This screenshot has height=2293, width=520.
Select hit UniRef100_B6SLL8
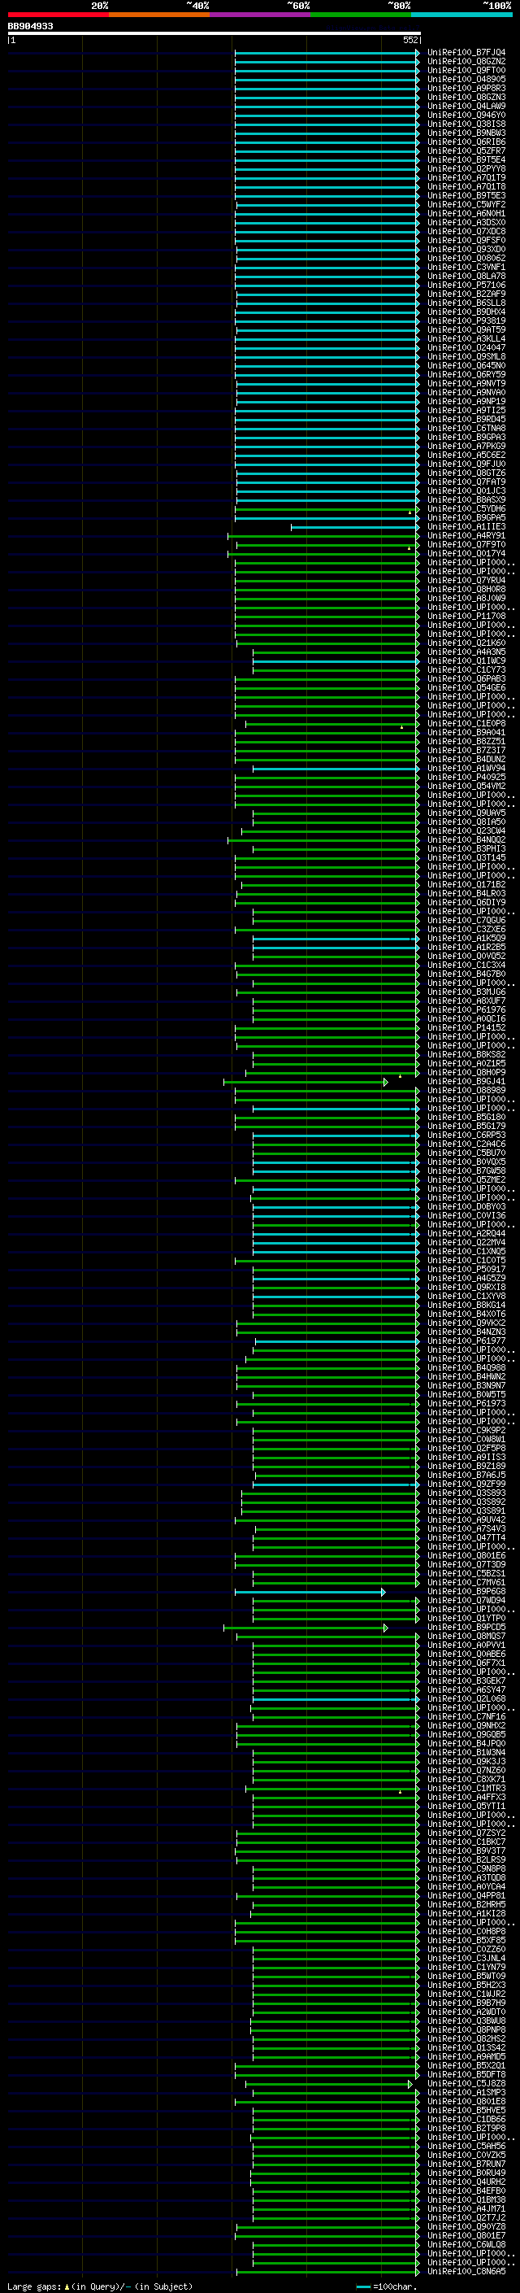(x=466, y=303)
